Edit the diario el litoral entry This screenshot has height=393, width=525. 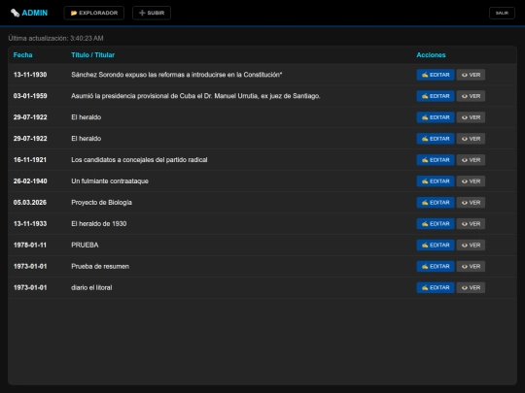pos(436,288)
